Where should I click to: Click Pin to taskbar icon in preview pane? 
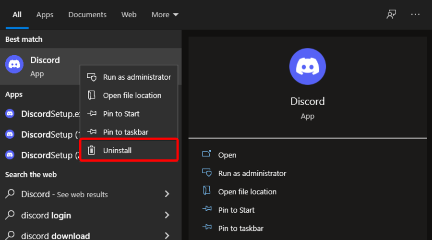pos(207,227)
